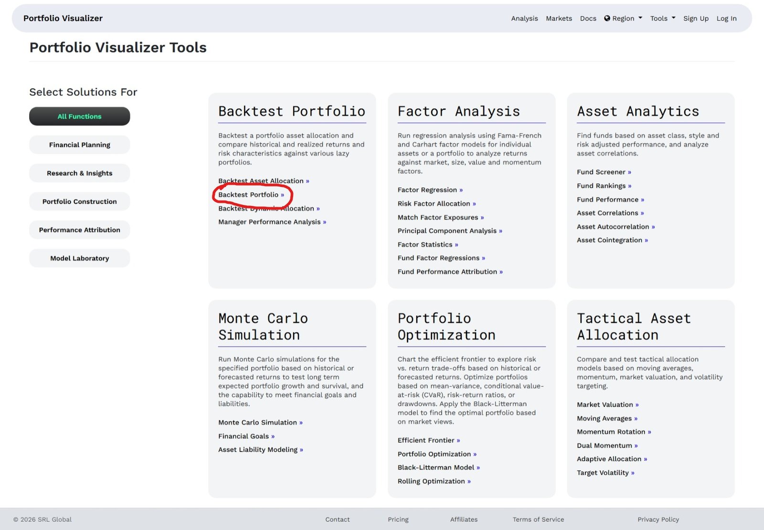Open Risk Factor Allocation
The width and height of the screenshot is (764, 530).
coord(437,204)
